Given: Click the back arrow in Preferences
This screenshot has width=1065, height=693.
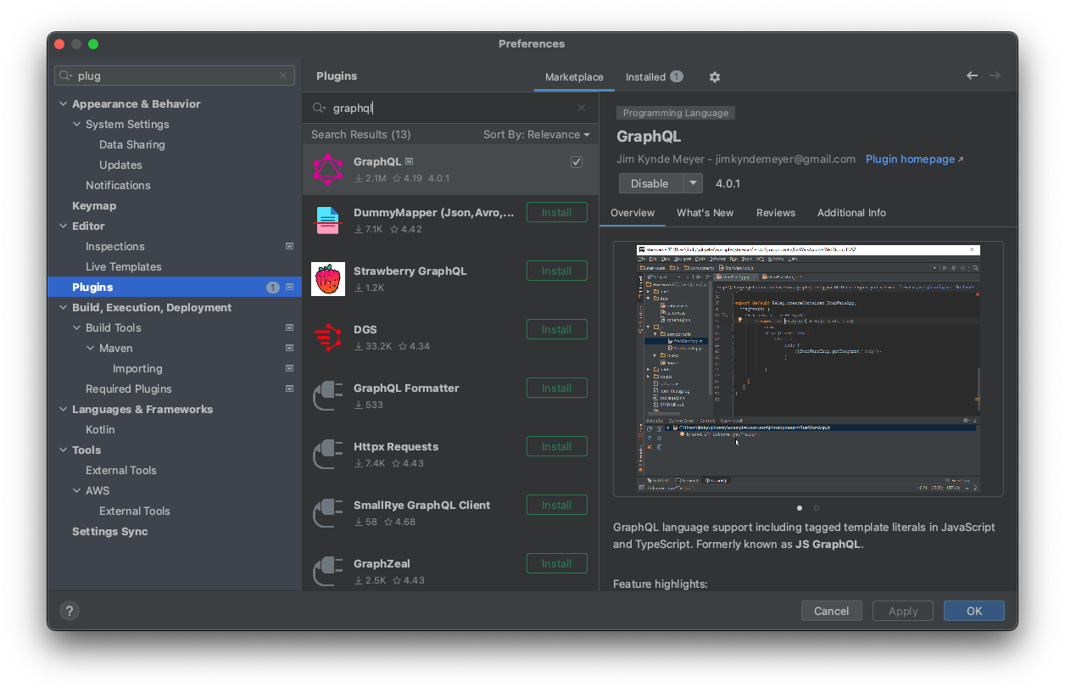Looking at the screenshot, I should point(972,75).
